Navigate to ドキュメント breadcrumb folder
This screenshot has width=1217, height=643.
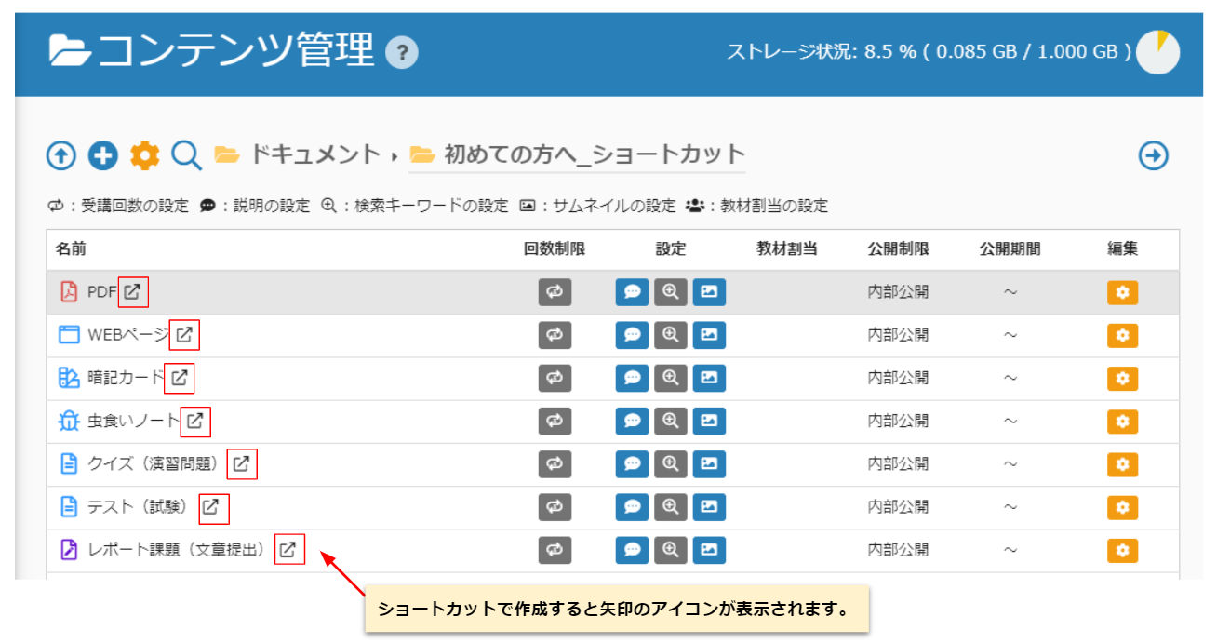coord(314,154)
